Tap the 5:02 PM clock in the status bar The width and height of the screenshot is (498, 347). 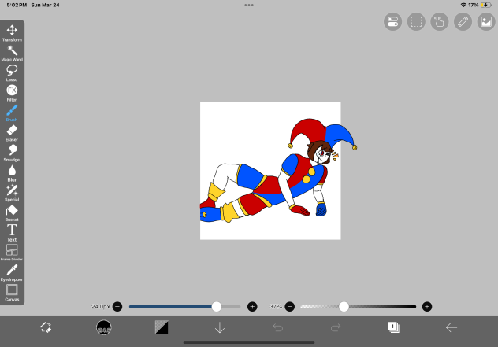(x=17, y=5)
